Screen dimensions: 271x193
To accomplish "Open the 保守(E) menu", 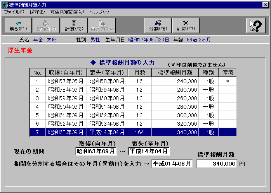I will (37, 12).
